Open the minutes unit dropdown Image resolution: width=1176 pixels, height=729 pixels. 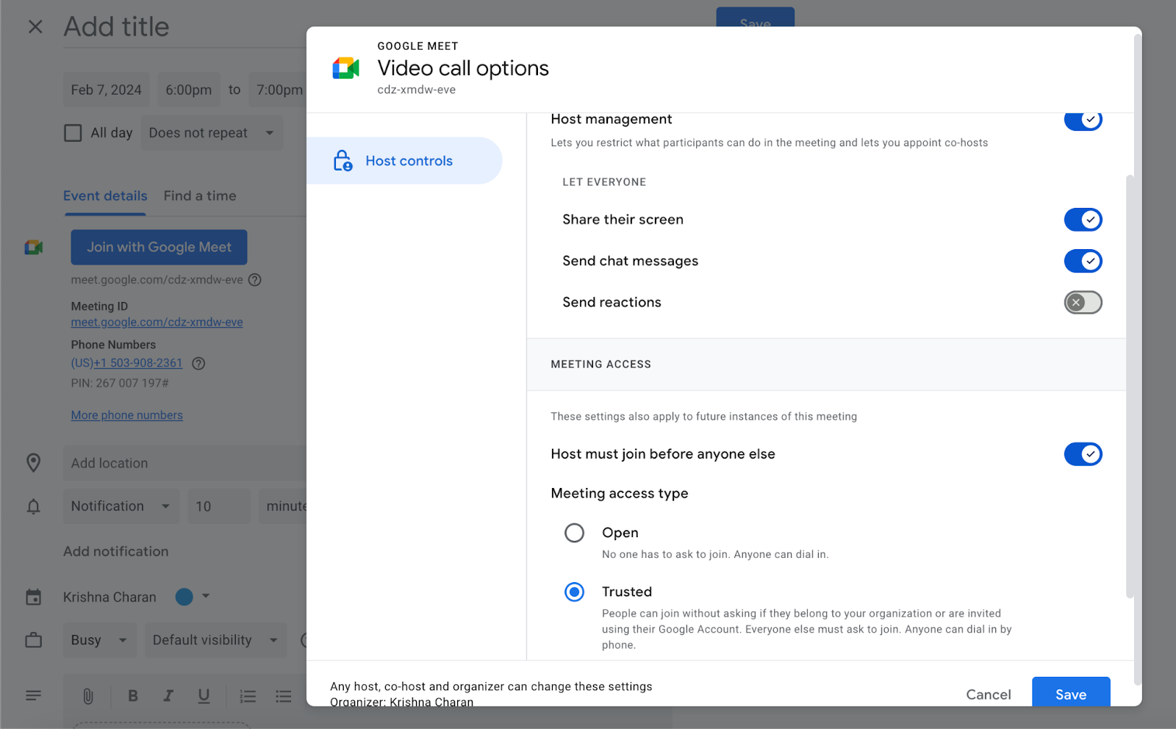(x=283, y=506)
